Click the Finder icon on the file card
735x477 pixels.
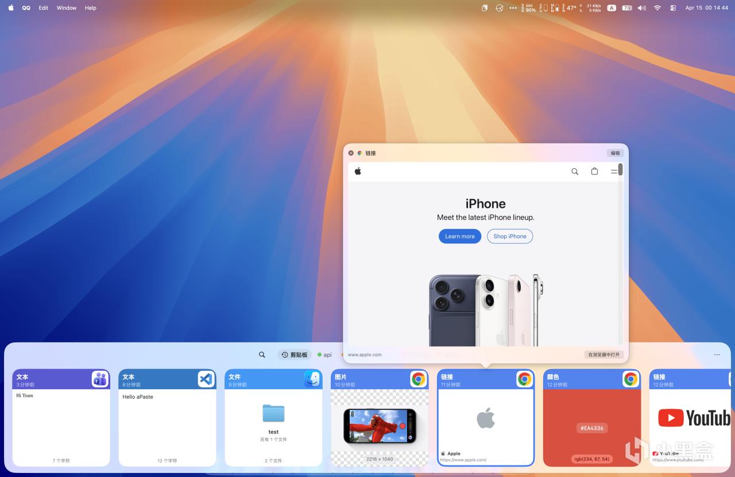(x=312, y=379)
